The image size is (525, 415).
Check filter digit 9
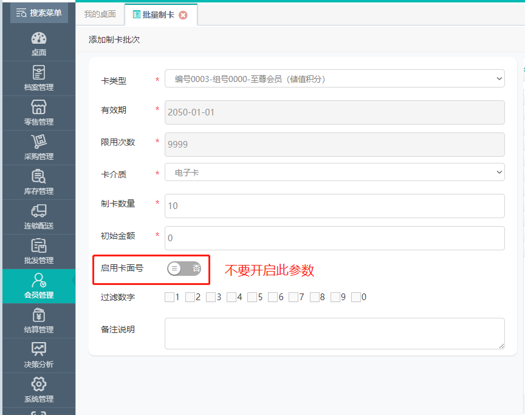[335, 297]
